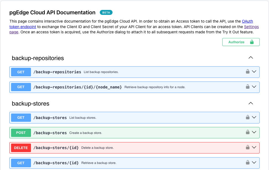Click the POST method badge
The height and width of the screenshot is (170, 269).
tap(21, 133)
